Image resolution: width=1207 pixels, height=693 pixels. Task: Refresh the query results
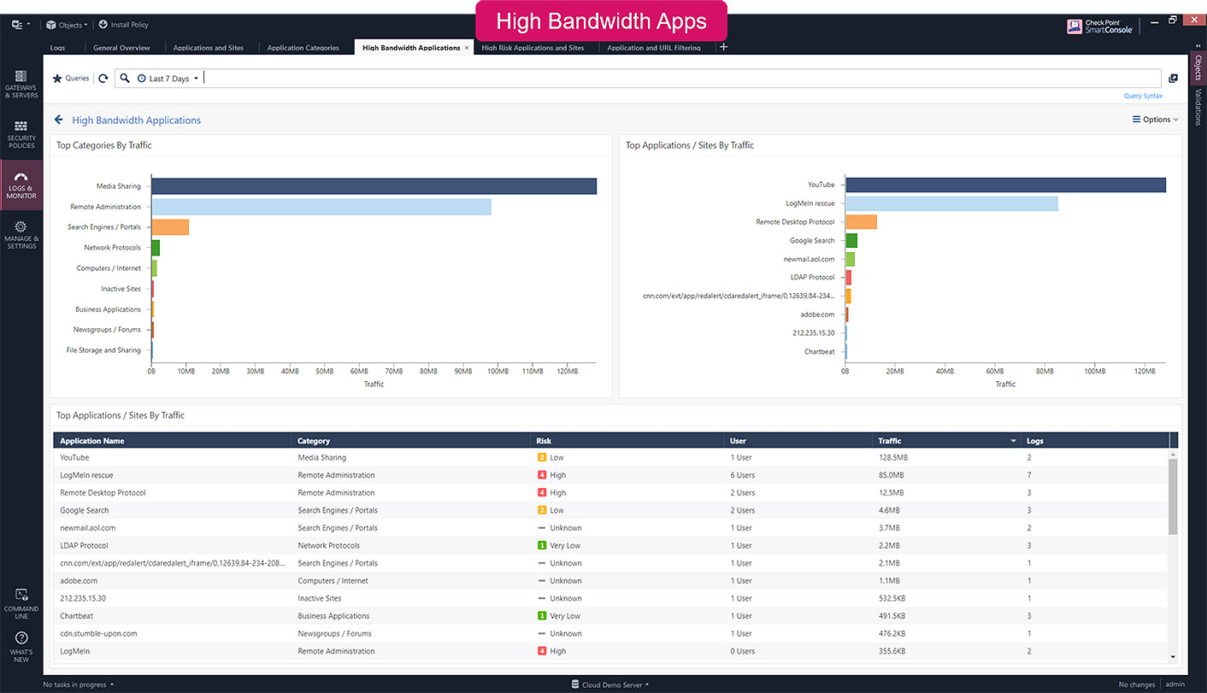click(x=103, y=79)
